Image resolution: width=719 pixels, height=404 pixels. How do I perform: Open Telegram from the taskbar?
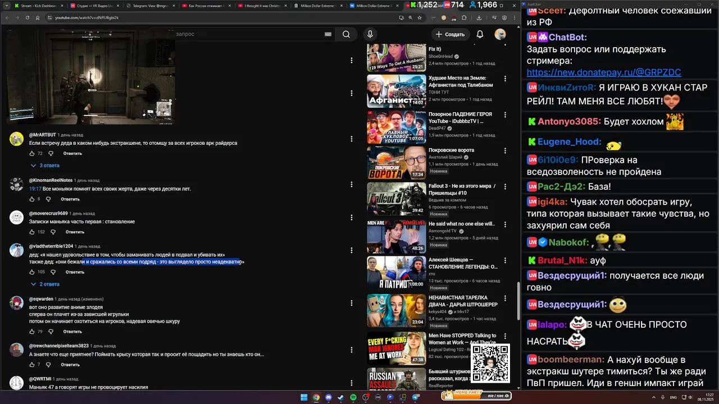click(x=416, y=397)
